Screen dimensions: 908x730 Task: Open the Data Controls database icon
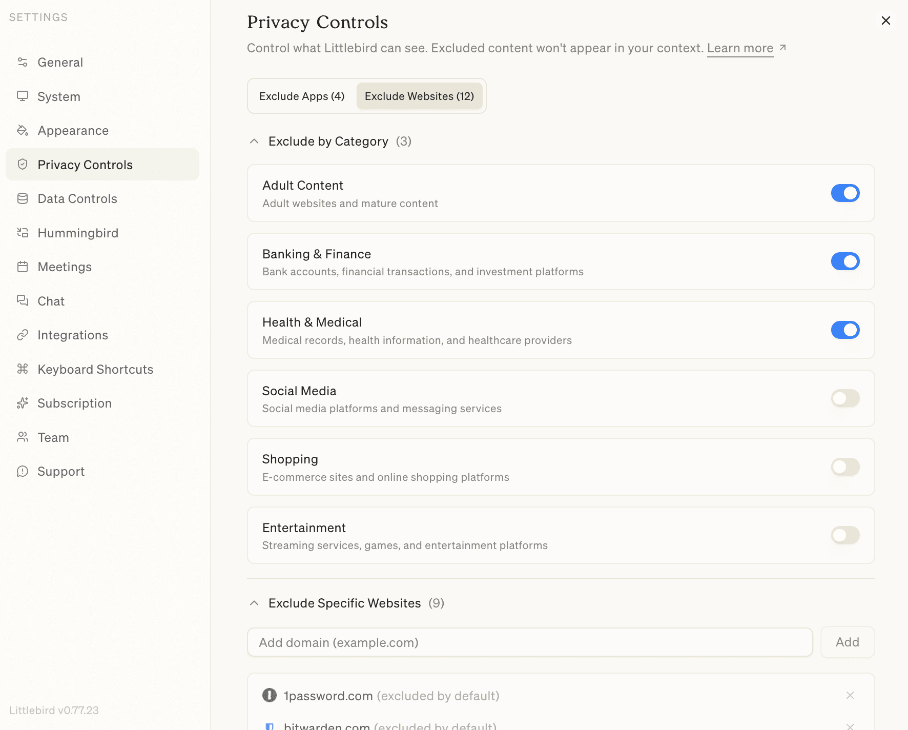(x=23, y=198)
